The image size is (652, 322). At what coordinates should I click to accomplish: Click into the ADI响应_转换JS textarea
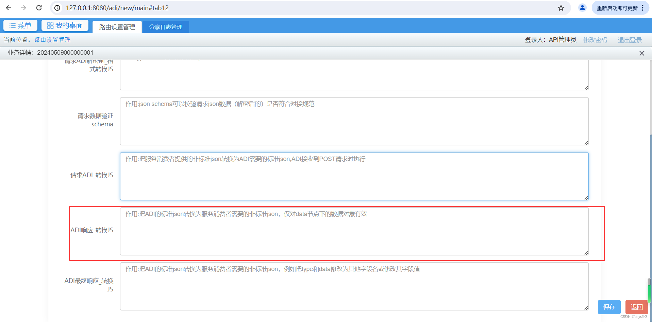pos(354,231)
